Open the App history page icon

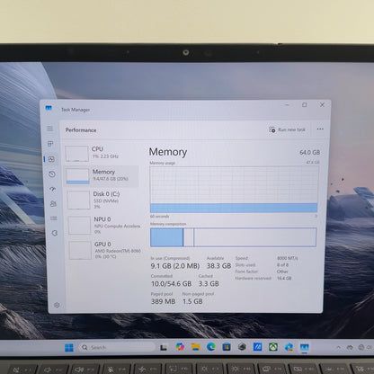[52, 174]
